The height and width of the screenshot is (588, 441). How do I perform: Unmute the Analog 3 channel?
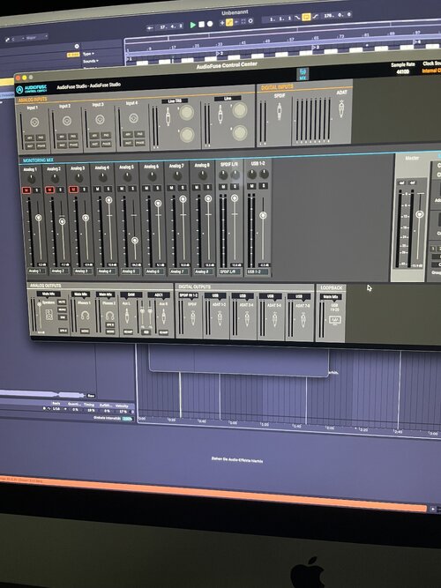point(73,190)
